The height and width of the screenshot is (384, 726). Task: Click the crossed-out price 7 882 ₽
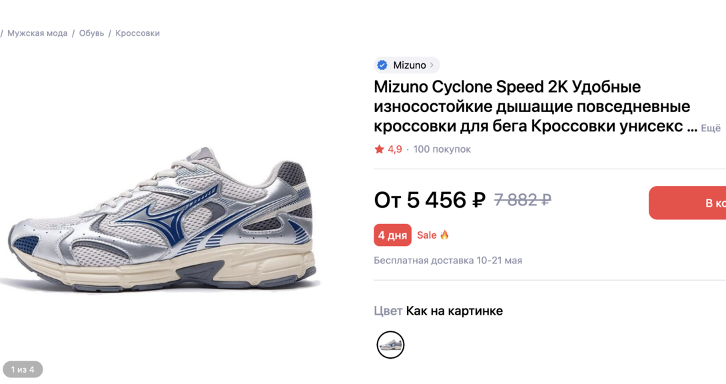pyautogui.click(x=522, y=199)
